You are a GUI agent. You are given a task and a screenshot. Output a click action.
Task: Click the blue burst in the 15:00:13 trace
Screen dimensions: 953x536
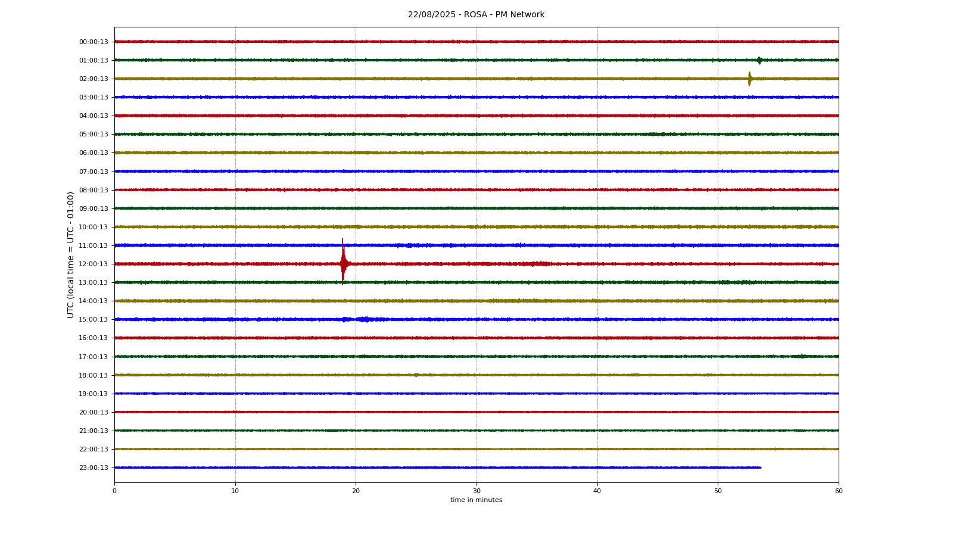(x=363, y=319)
